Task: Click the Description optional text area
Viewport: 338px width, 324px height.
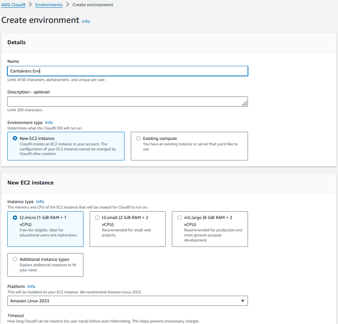Action: (x=128, y=102)
